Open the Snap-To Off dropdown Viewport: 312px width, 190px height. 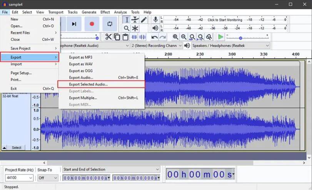point(48,178)
